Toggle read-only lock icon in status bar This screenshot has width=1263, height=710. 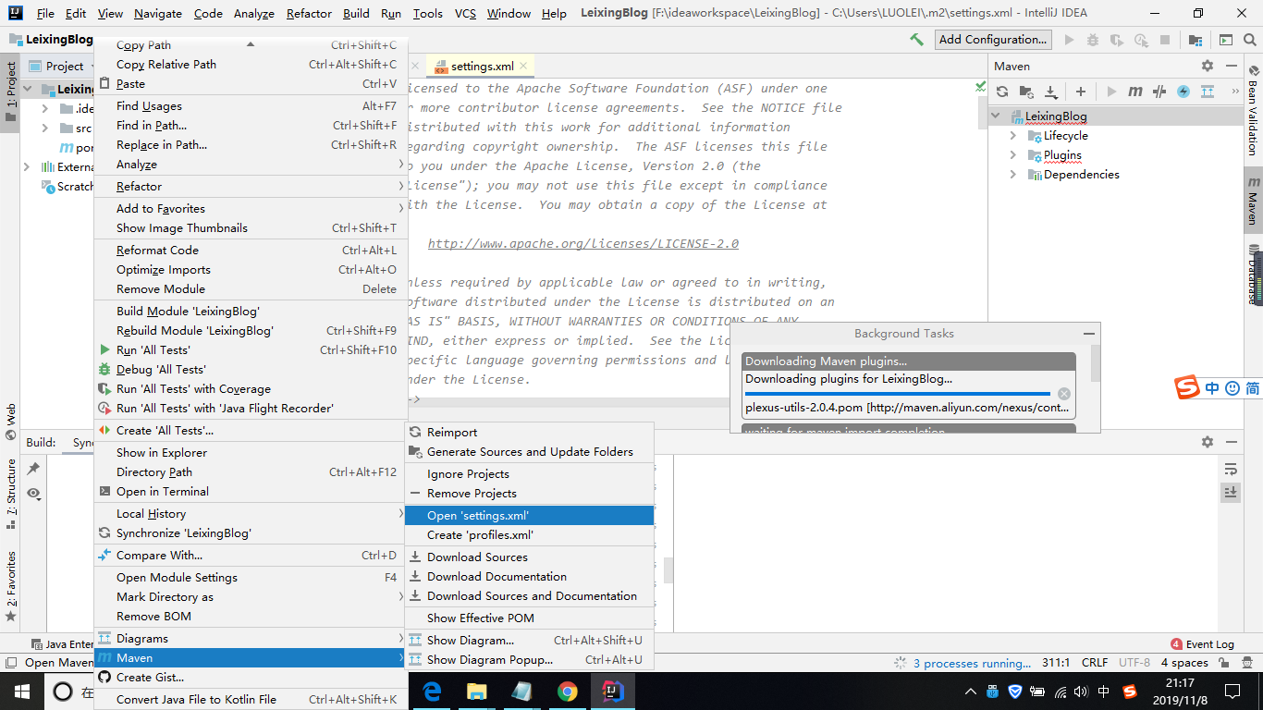pos(1222,663)
